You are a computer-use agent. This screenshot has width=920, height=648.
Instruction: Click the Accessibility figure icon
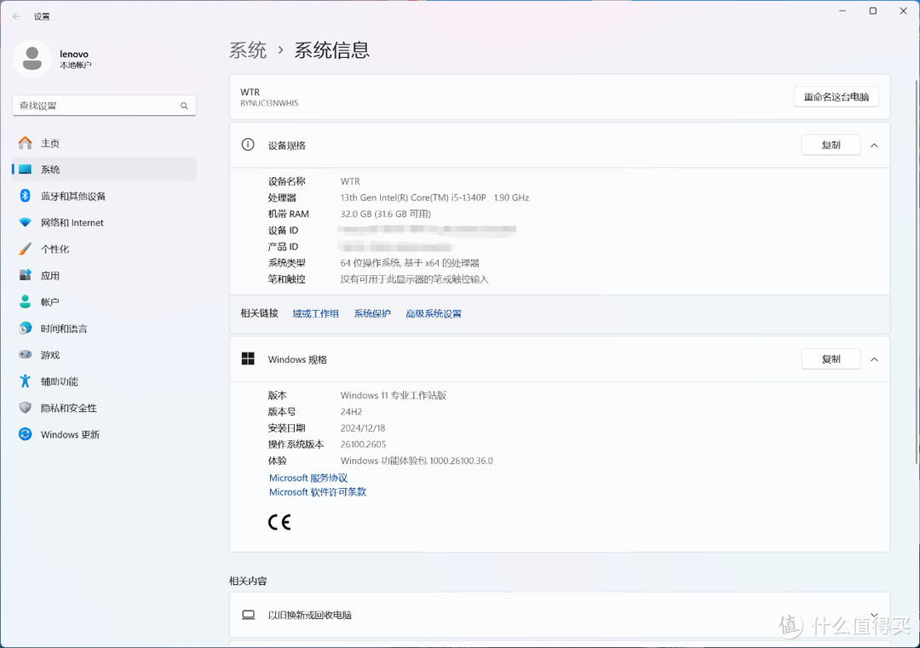tap(26, 381)
